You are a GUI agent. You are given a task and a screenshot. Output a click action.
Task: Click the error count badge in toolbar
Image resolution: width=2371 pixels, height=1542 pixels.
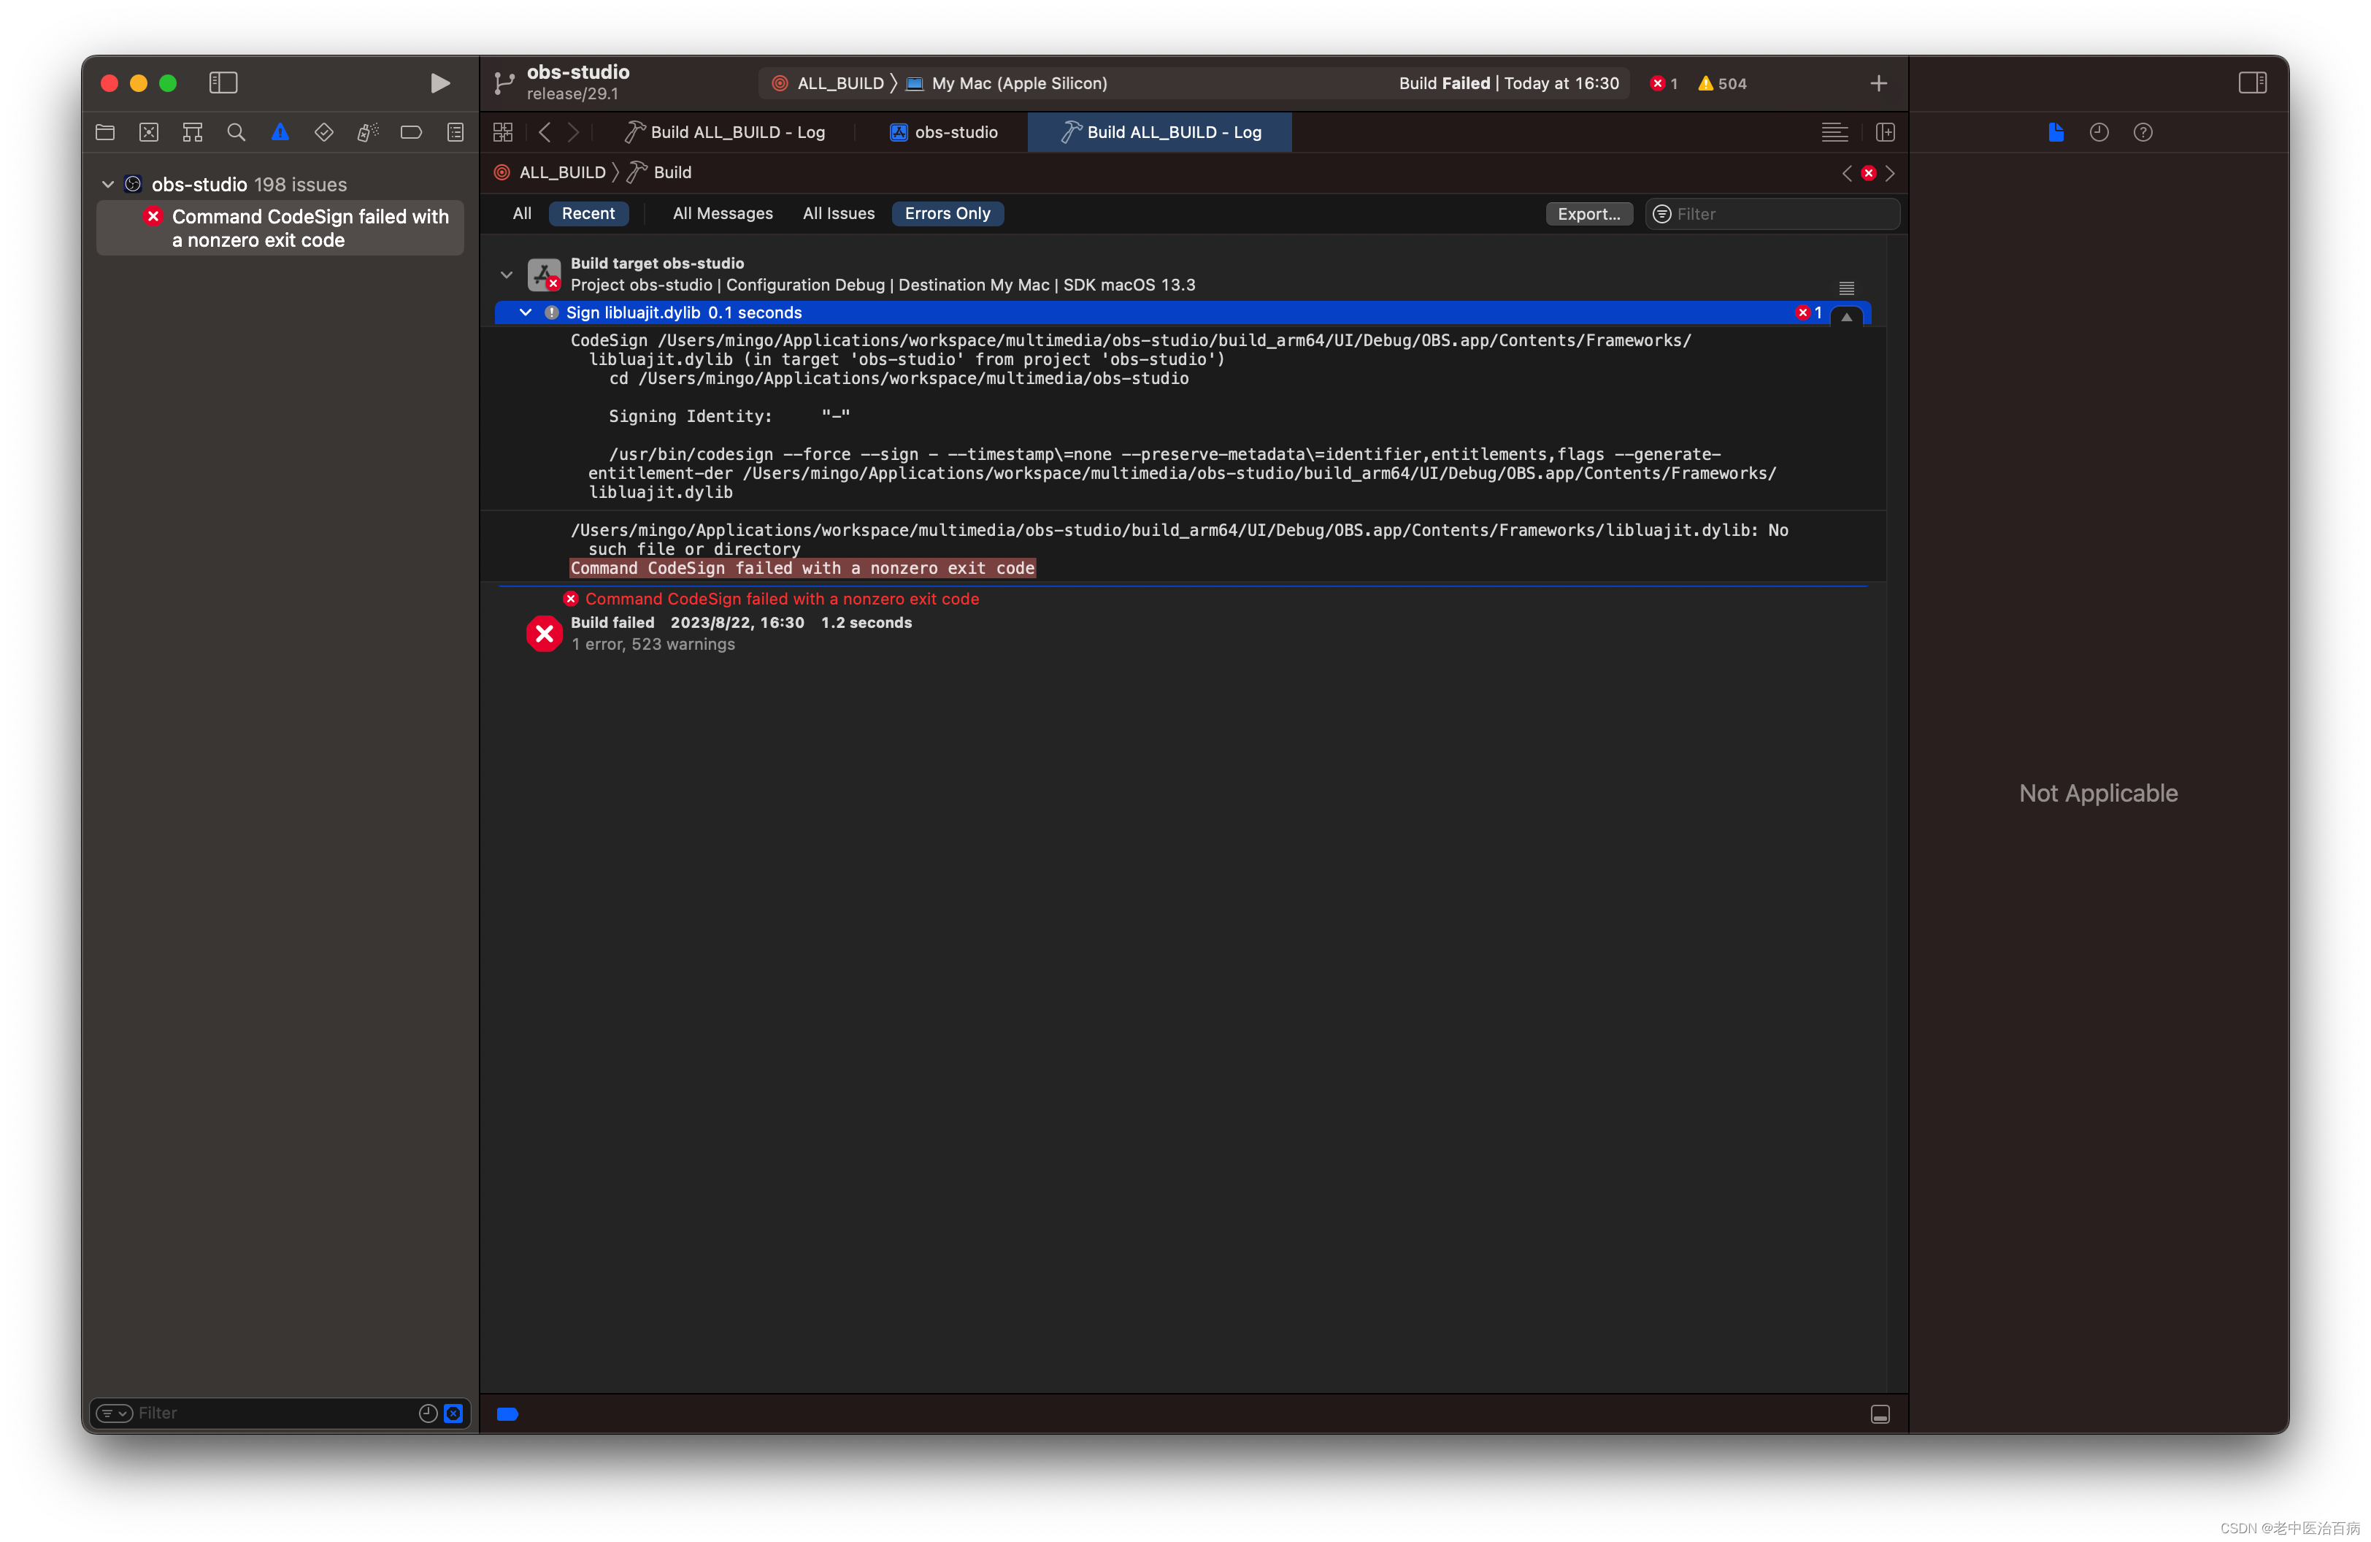pyautogui.click(x=1664, y=84)
